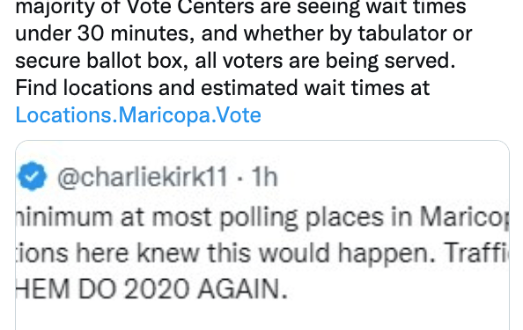The height and width of the screenshot is (330, 523).
Task: Click the top line about Vote Centers
Action: (x=240, y=7)
